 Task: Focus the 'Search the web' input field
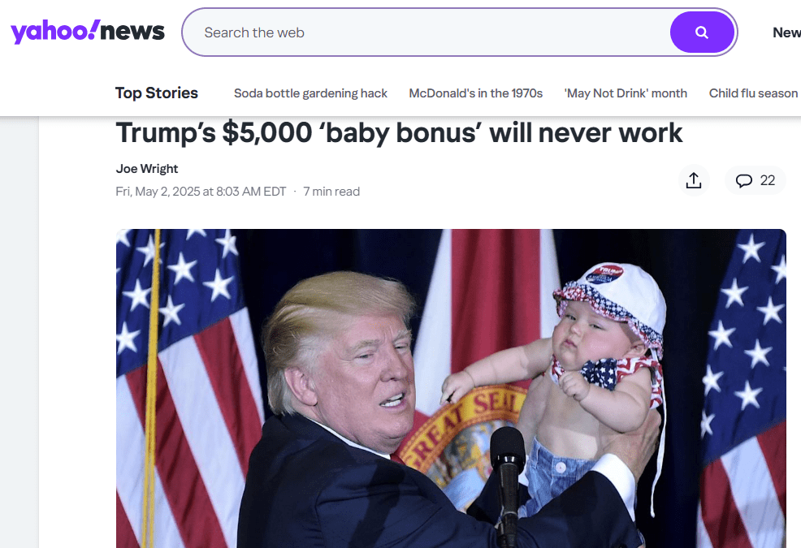click(426, 32)
